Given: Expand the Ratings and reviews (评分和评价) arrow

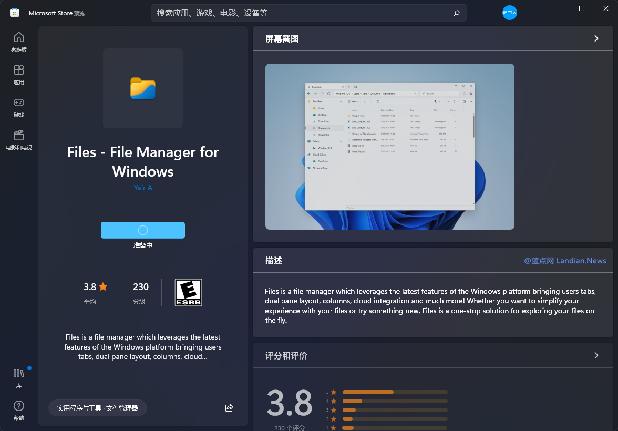Looking at the screenshot, I should click(596, 355).
